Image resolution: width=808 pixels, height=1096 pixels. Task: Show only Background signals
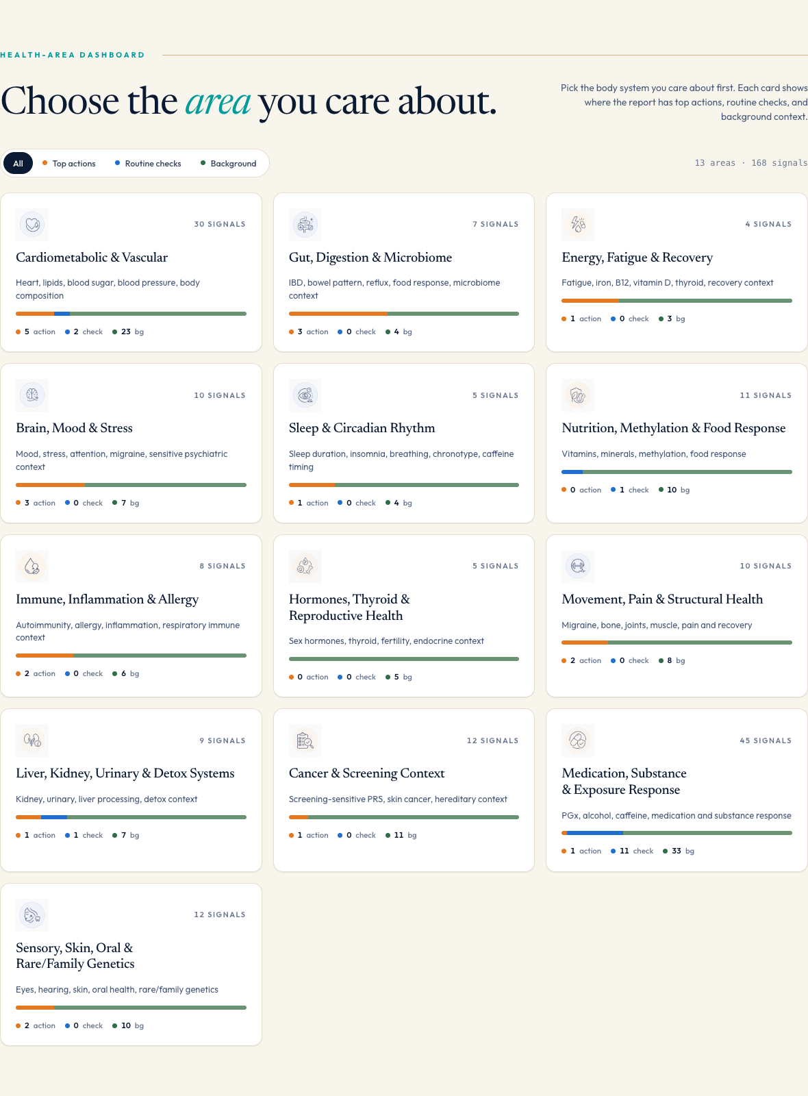click(x=229, y=163)
